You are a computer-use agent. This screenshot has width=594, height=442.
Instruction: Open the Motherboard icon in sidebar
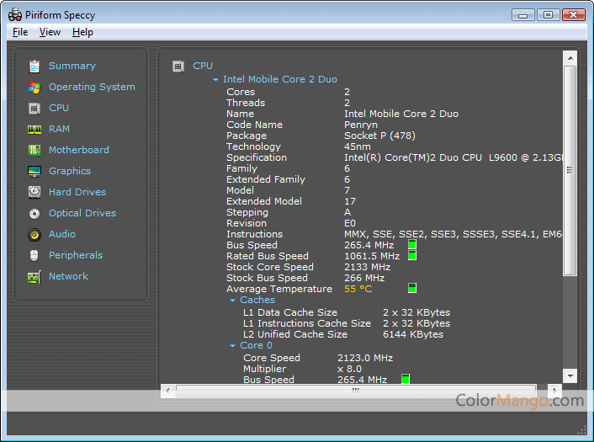(x=34, y=150)
